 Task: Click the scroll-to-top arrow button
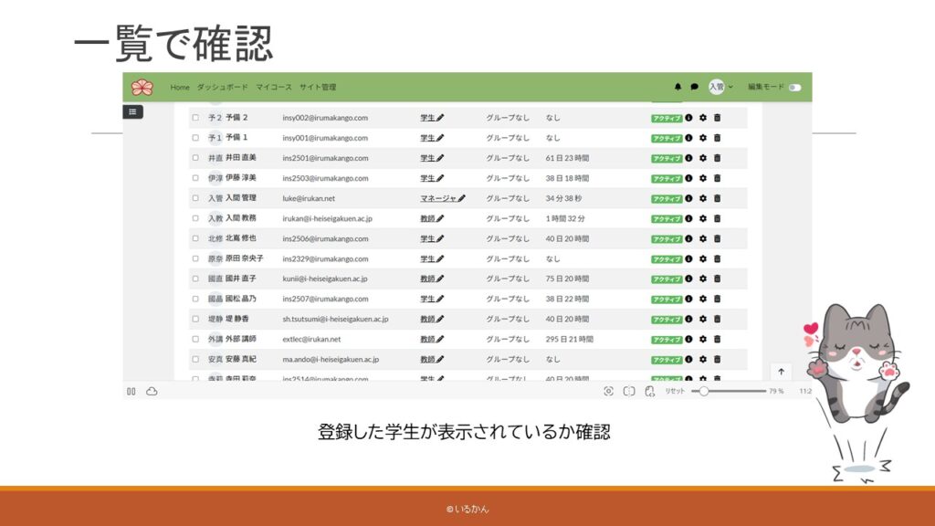781,372
